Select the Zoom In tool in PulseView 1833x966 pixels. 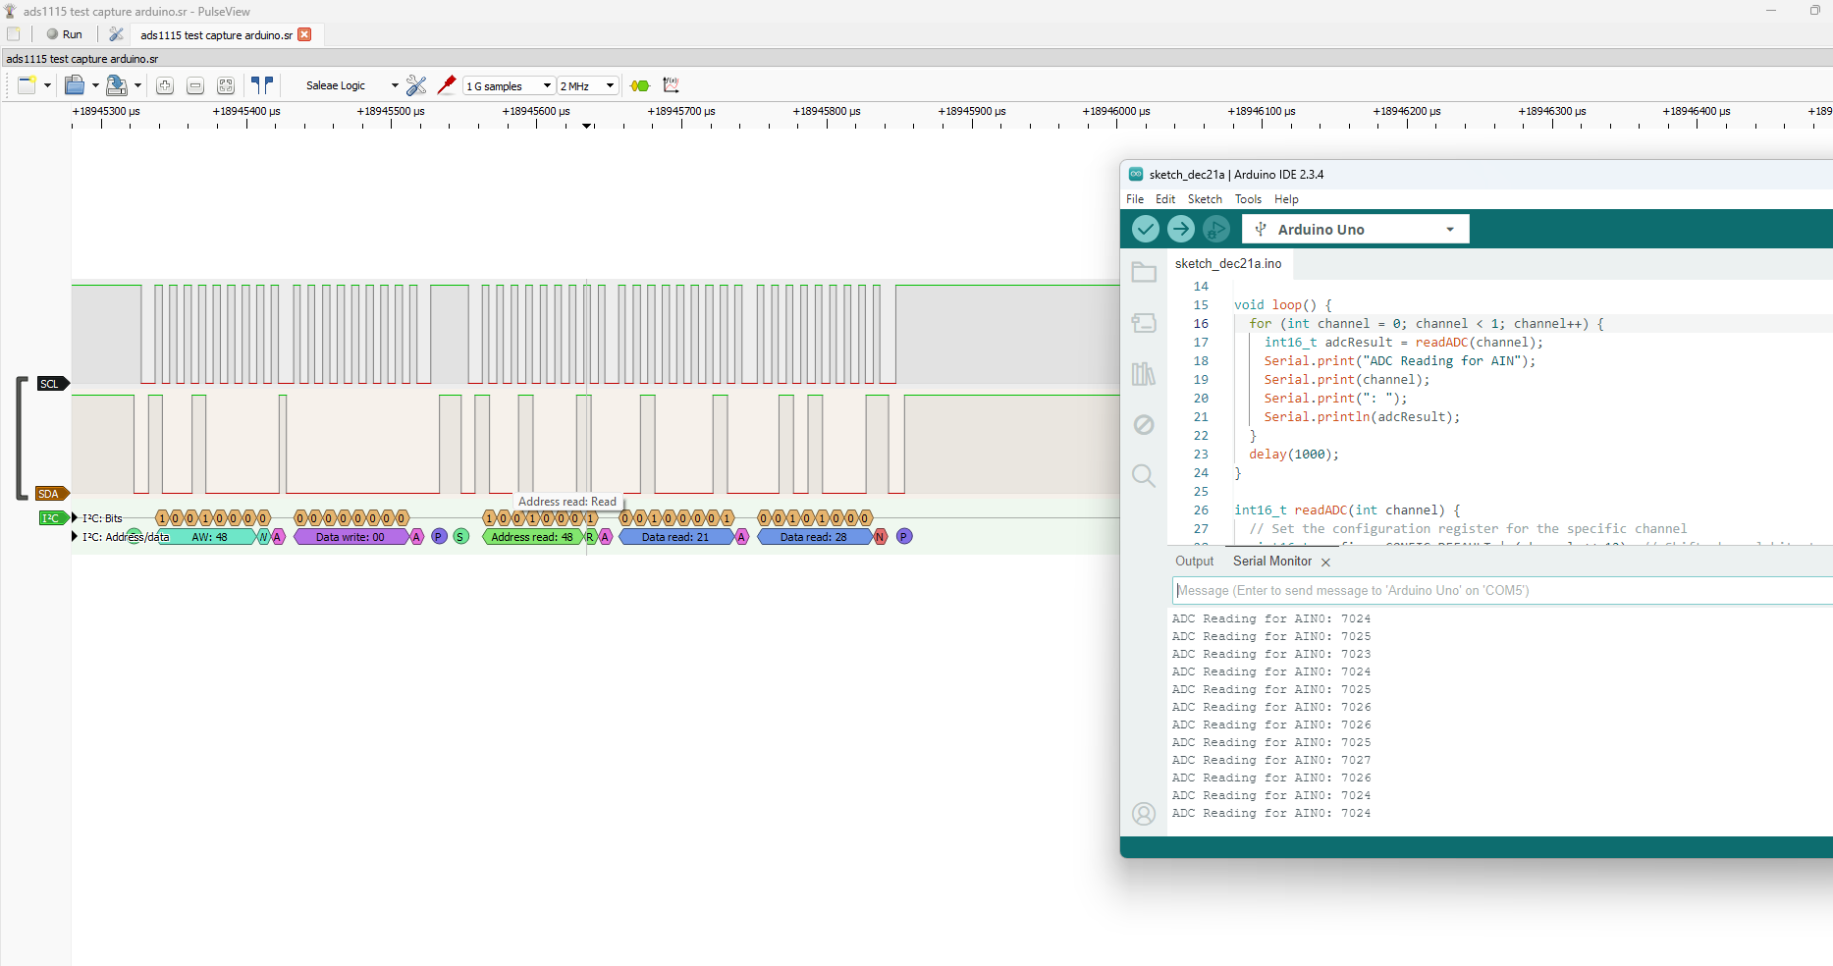click(x=165, y=85)
